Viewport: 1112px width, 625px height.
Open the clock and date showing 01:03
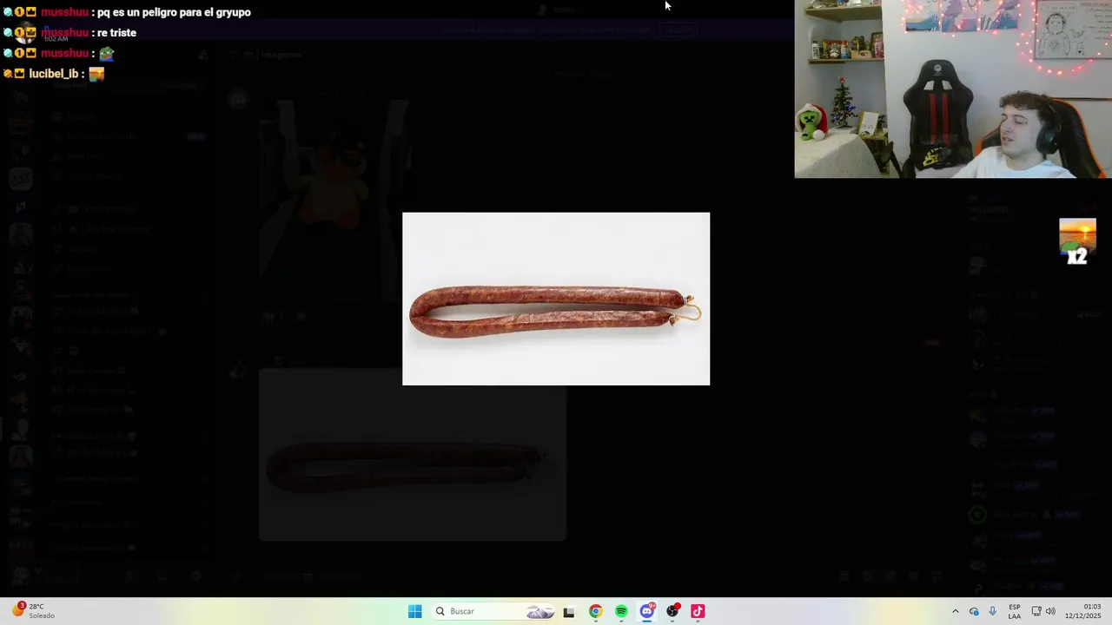(1083, 611)
